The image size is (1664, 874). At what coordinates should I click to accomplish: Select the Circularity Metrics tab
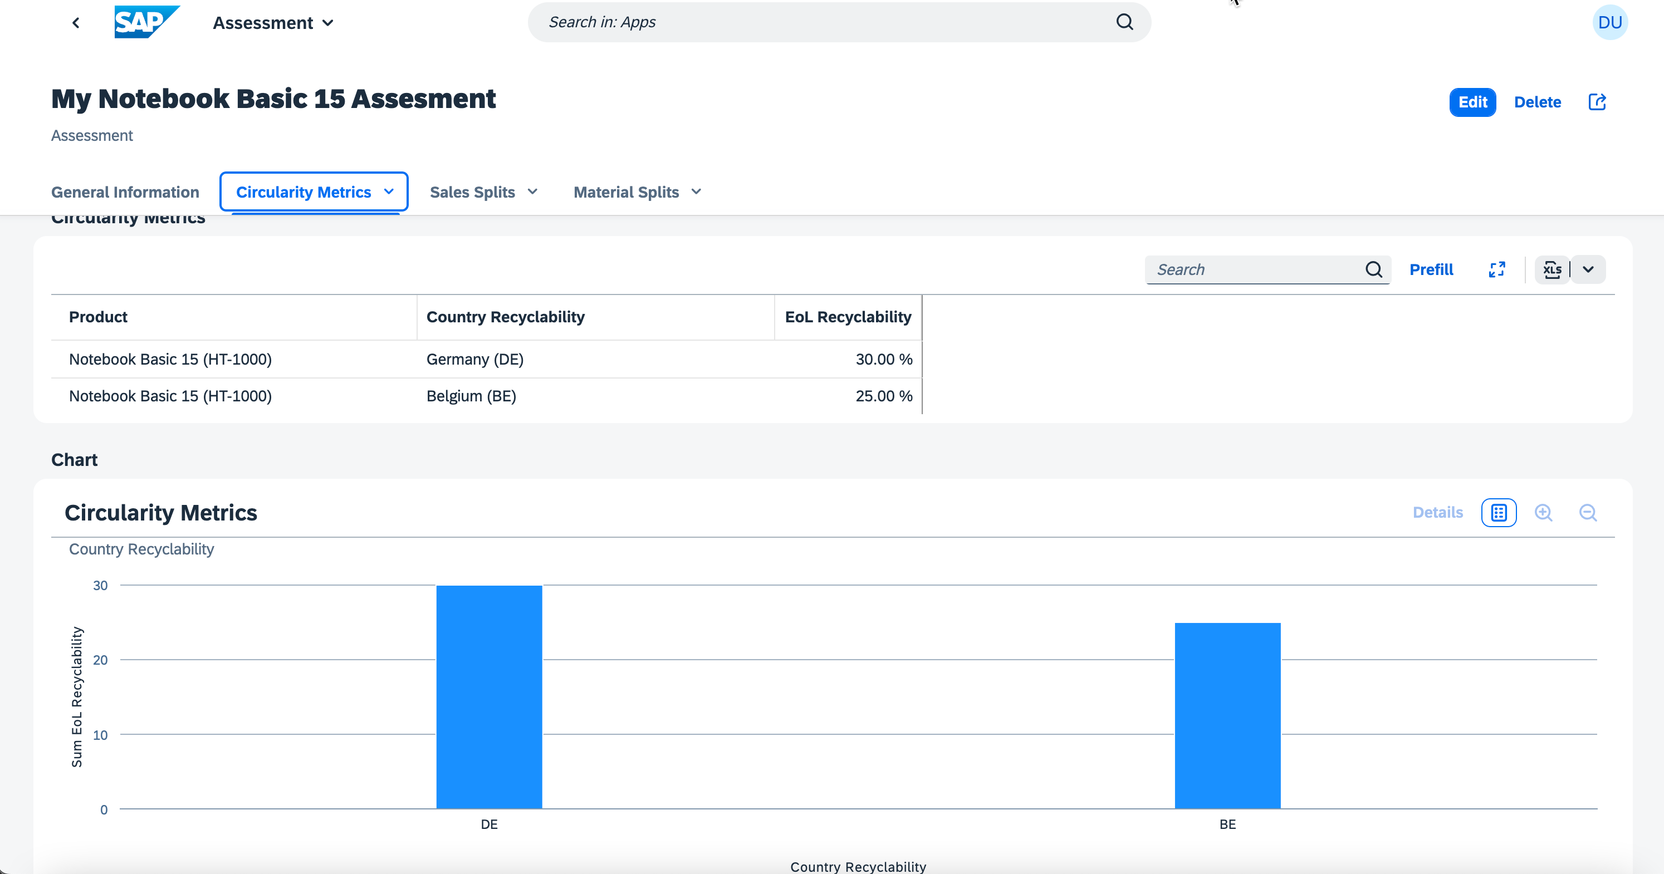pyautogui.click(x=304, y=193)
